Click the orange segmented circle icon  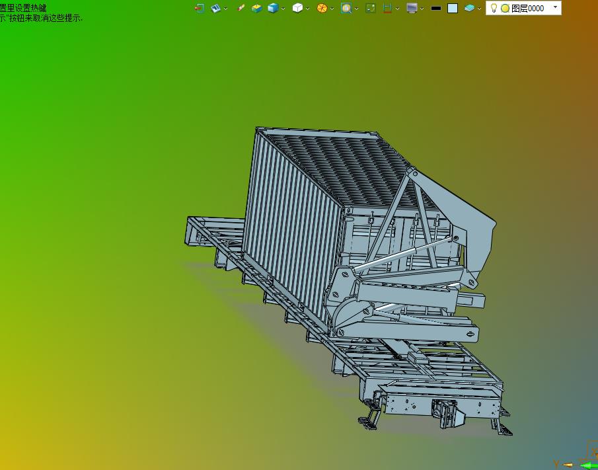(x=322, y=8)
